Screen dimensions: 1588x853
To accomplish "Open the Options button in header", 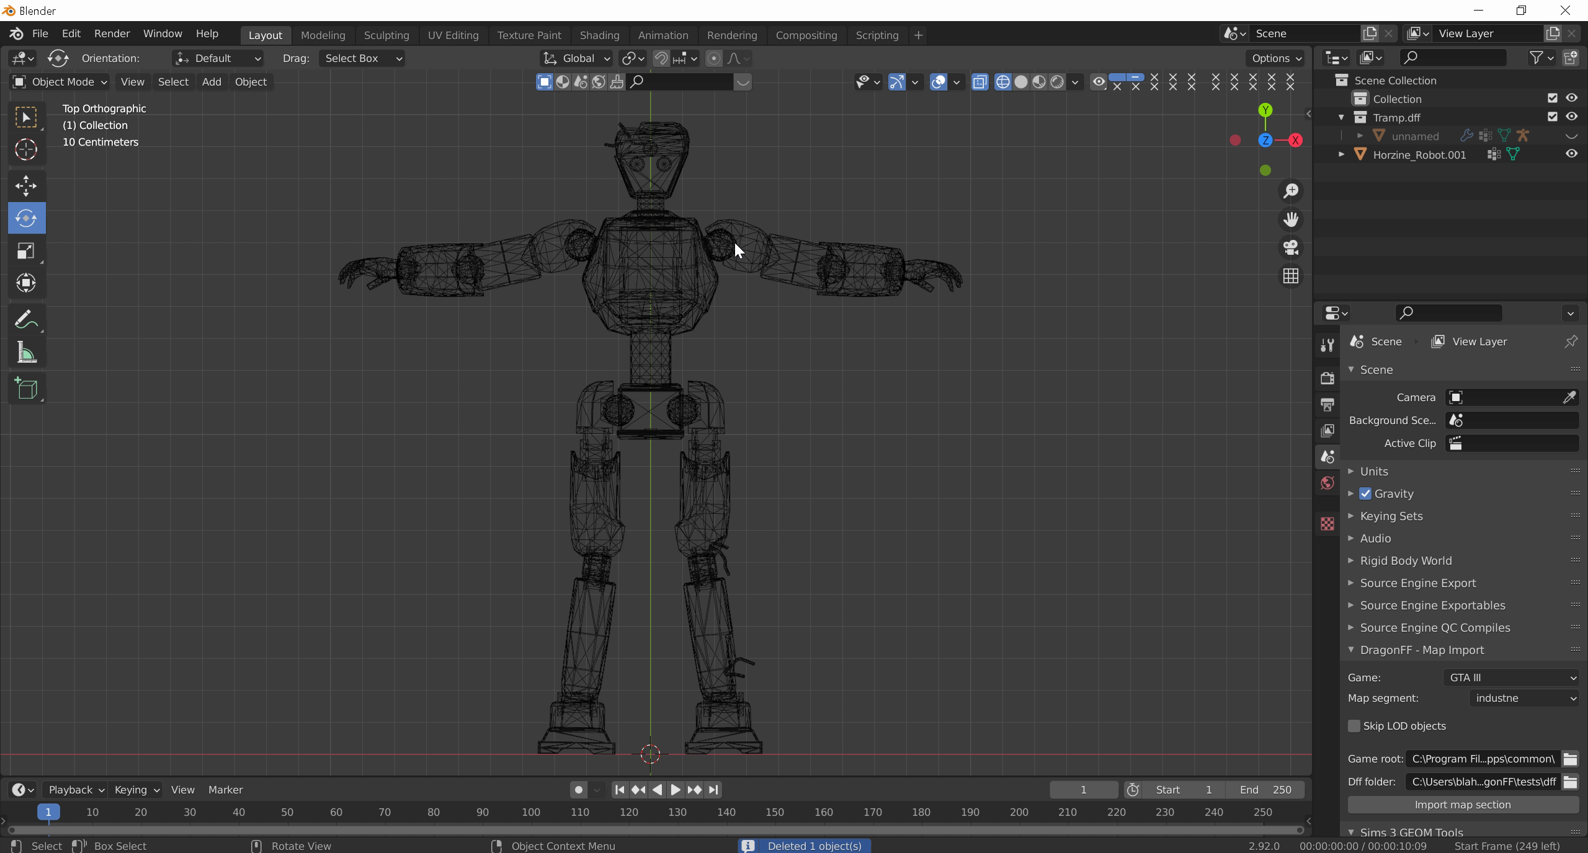I will click(1275, 58).
